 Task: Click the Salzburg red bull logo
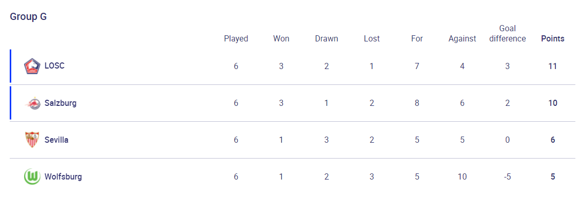point(32,103)
